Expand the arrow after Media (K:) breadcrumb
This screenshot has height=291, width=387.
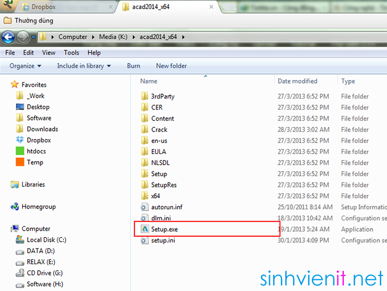[134, 37]
